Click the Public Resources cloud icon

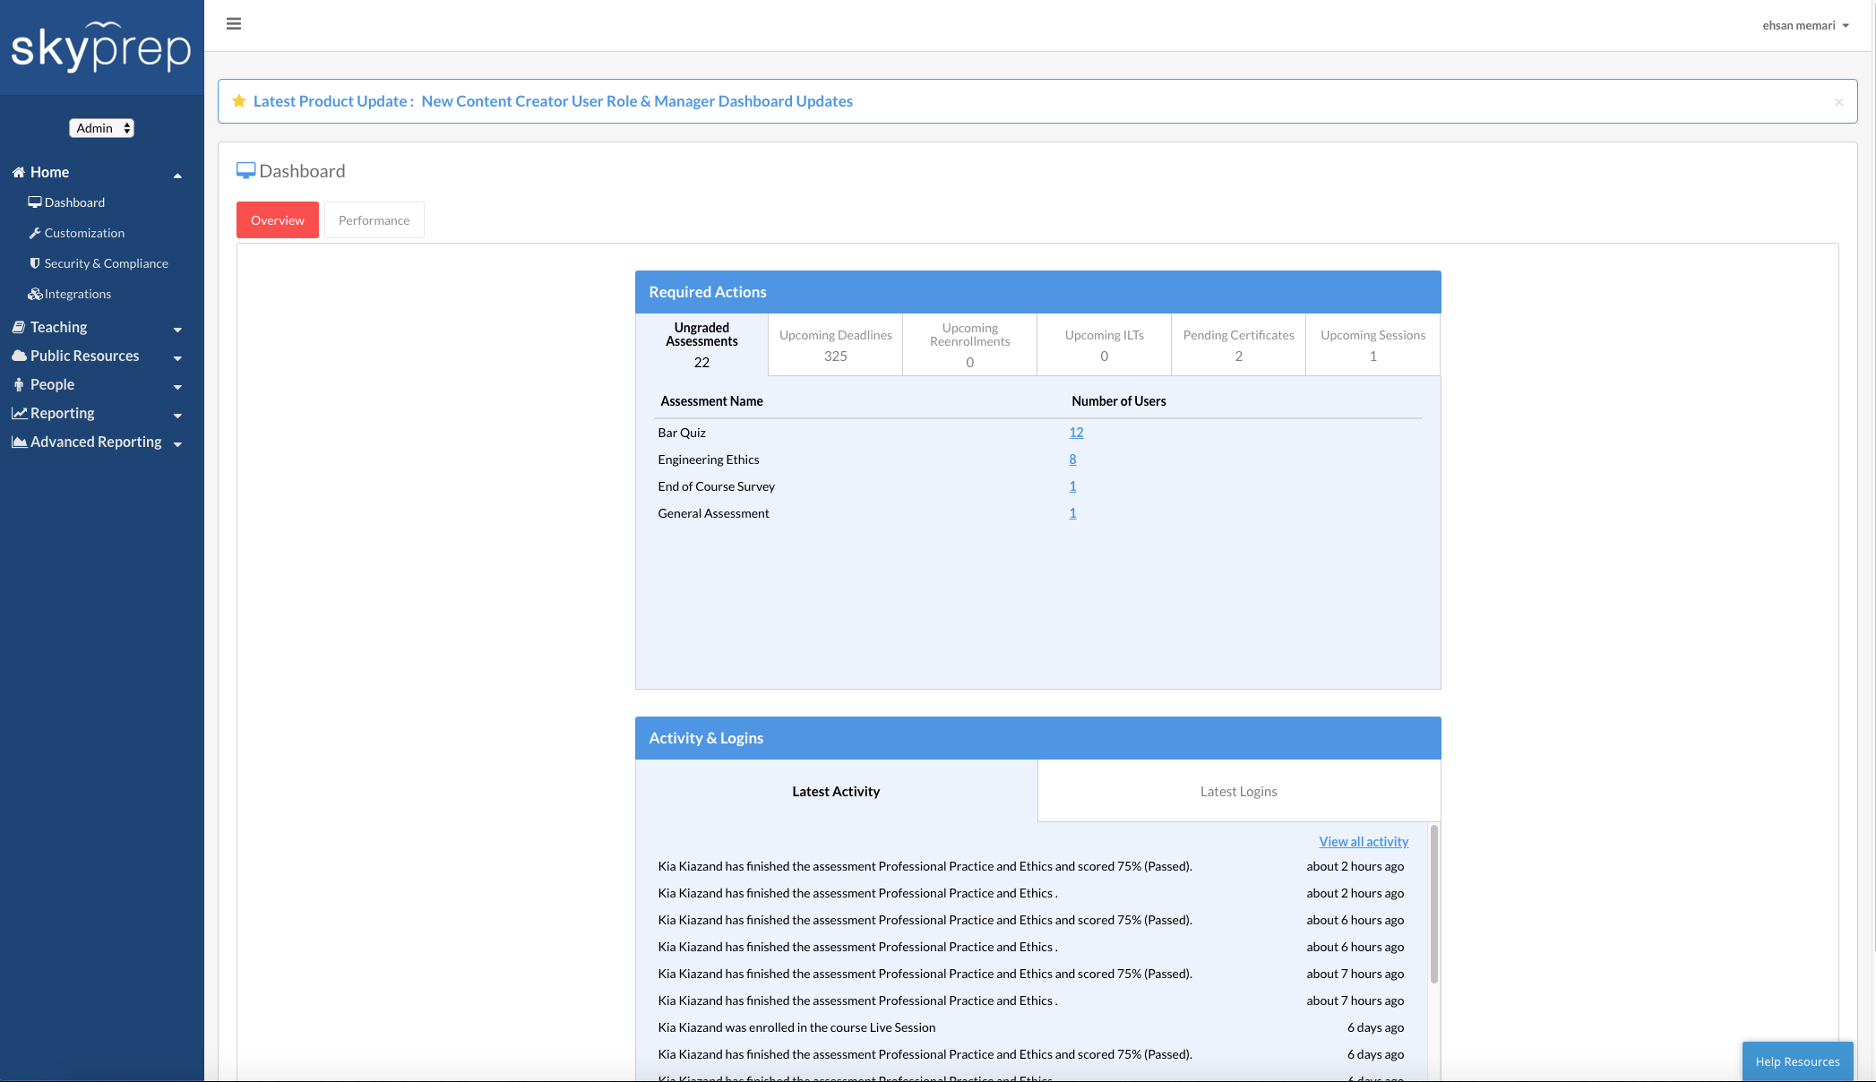19,356
